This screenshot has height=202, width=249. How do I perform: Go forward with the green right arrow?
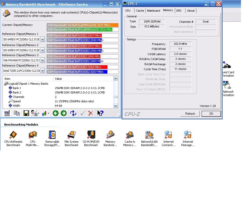[64, 113]
